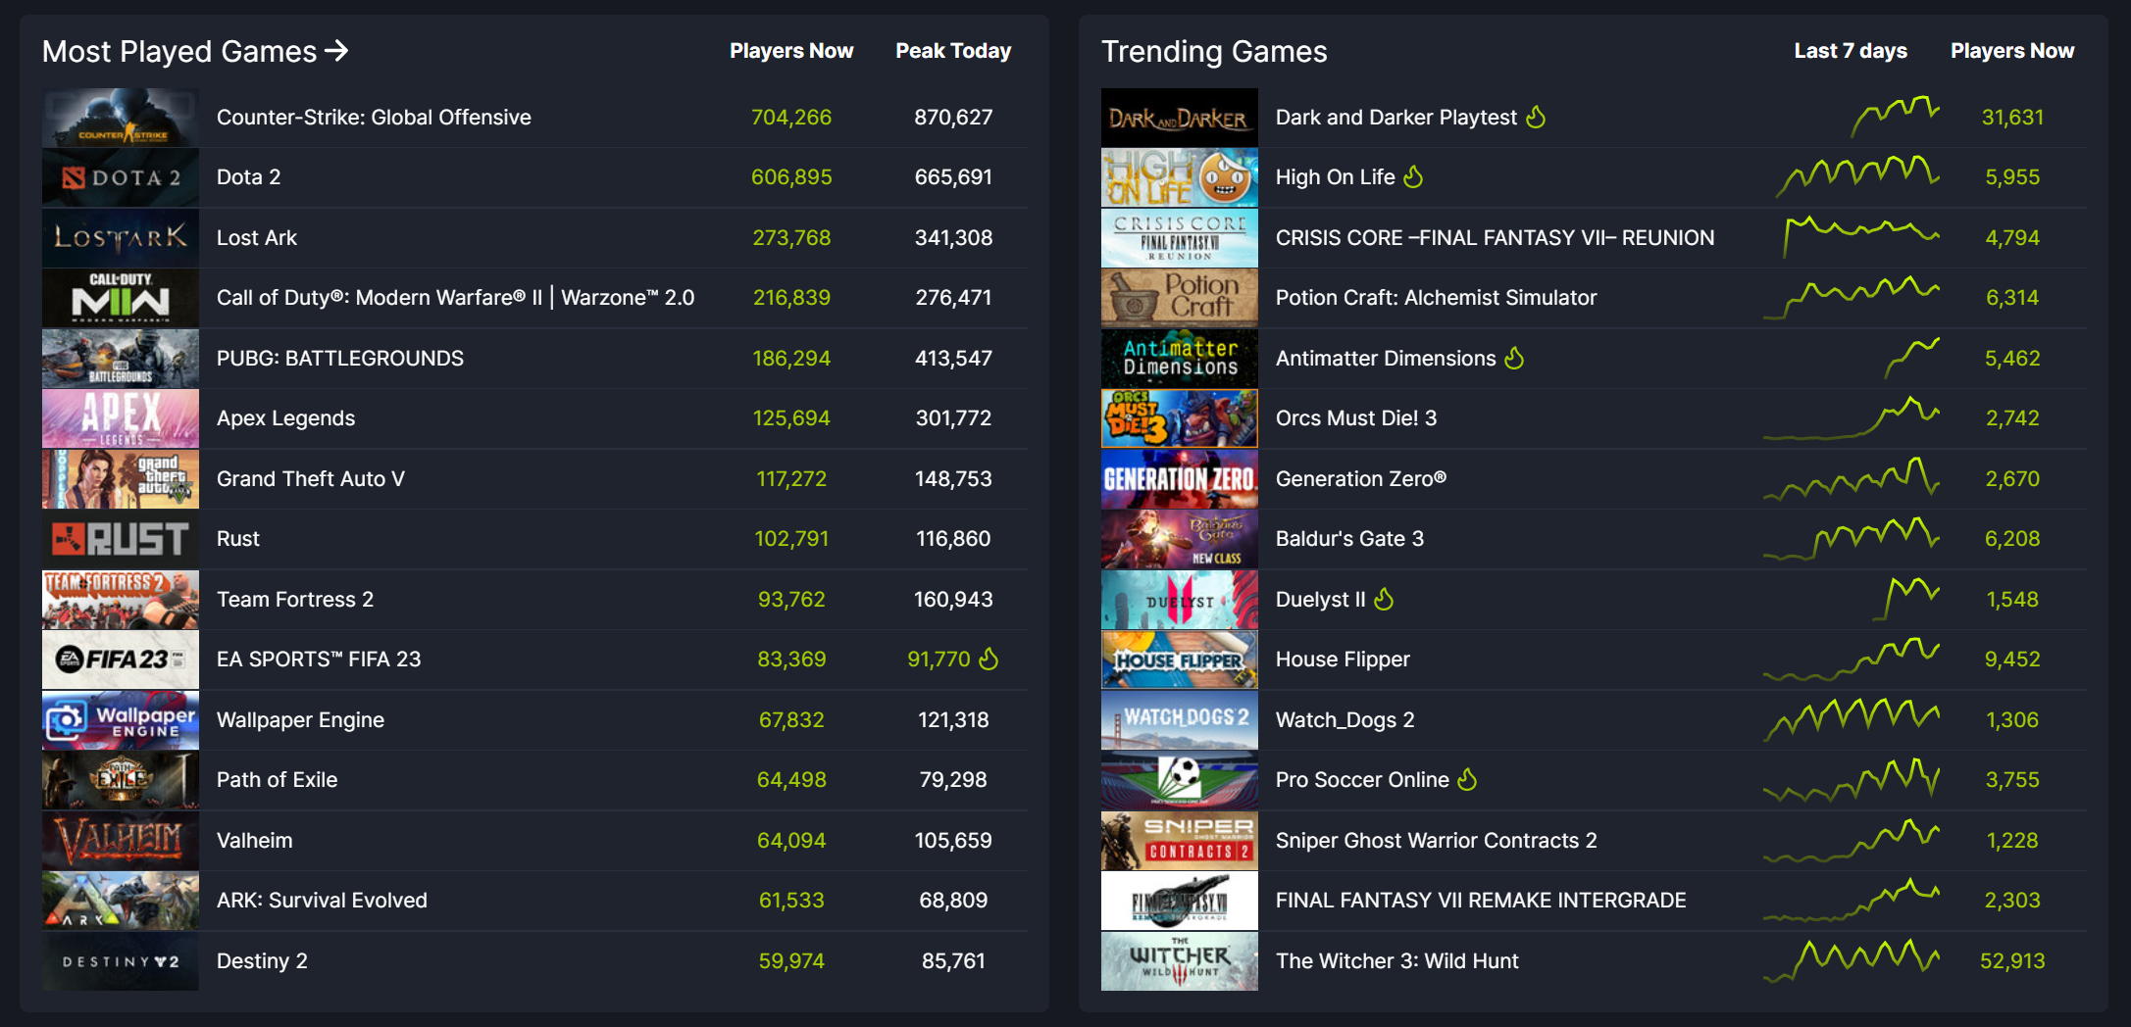Open the House Flipper title link

[x=1343, y=660]
